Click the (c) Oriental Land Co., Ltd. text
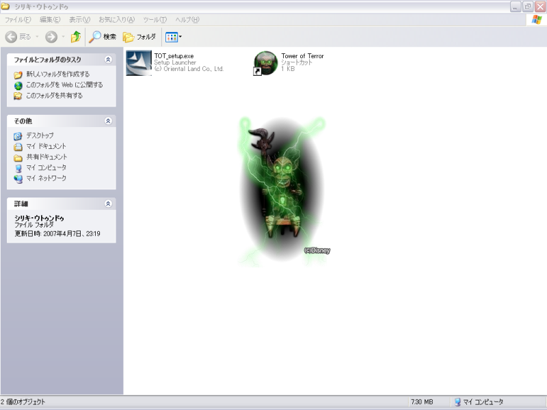This screenshot has width=547, height=410. pos(189,69)
